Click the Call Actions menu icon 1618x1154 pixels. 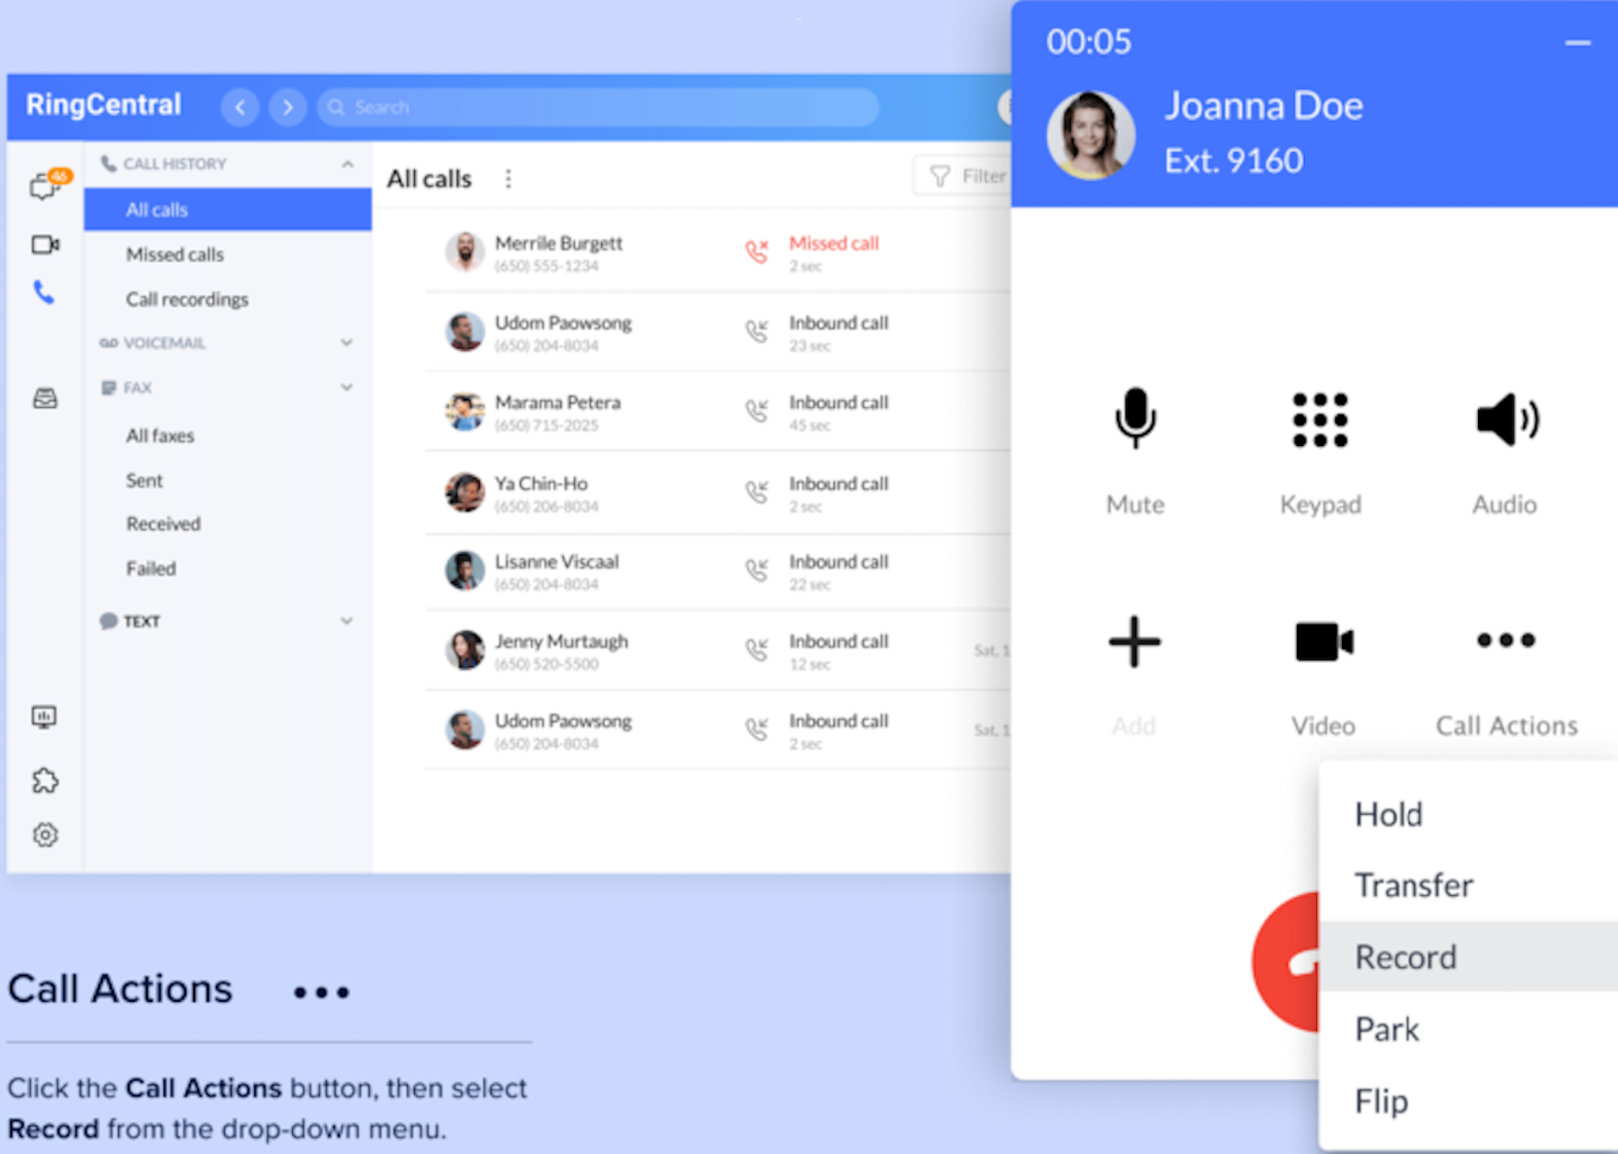point(1505,641)
